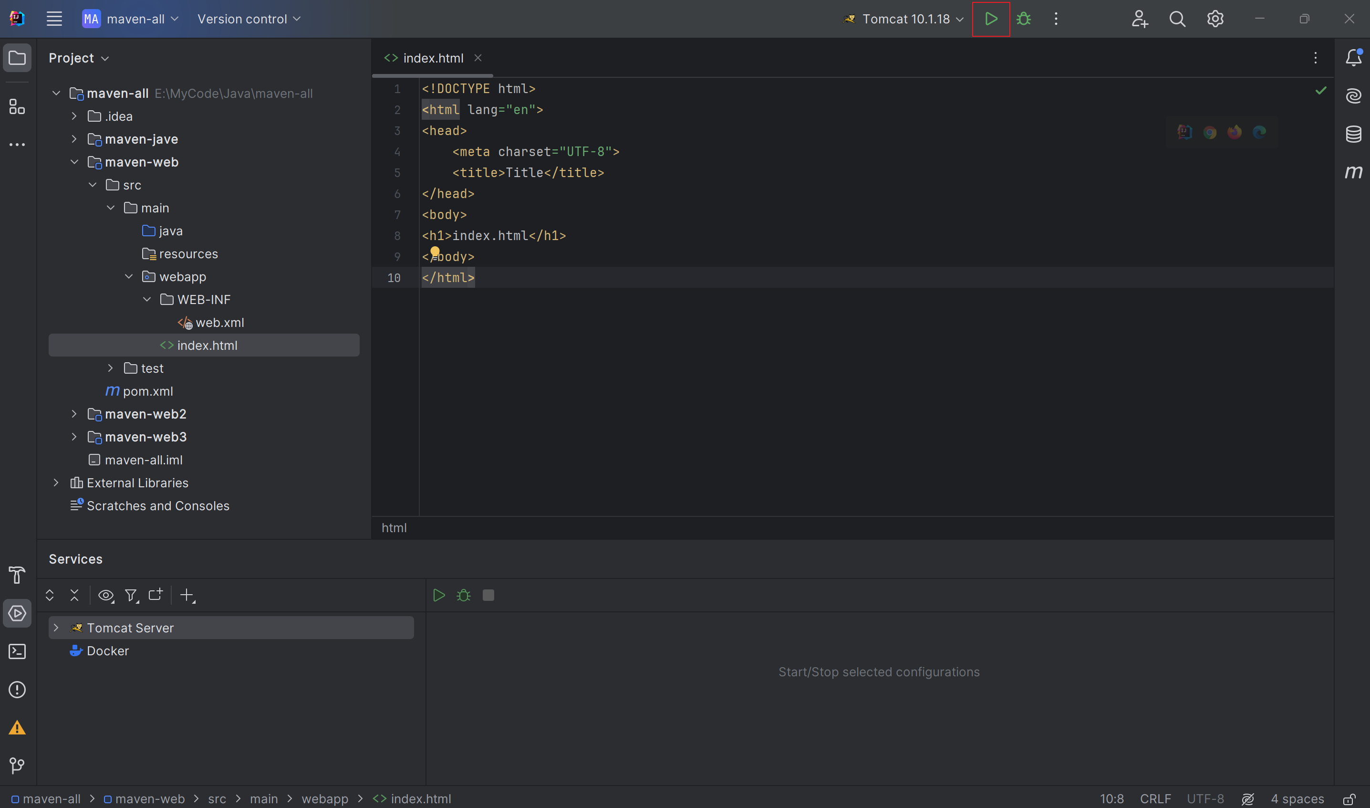Click the inspections checkmark widget
The width and height of the screenshot is (1370, 808).
point(1320,90)
